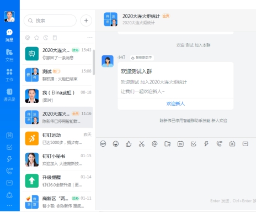Click the message input area
Screen dimensions: 256x212
point(176,173)
